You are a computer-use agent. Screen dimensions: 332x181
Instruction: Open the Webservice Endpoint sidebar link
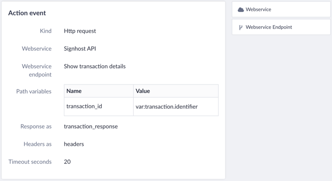281,27
